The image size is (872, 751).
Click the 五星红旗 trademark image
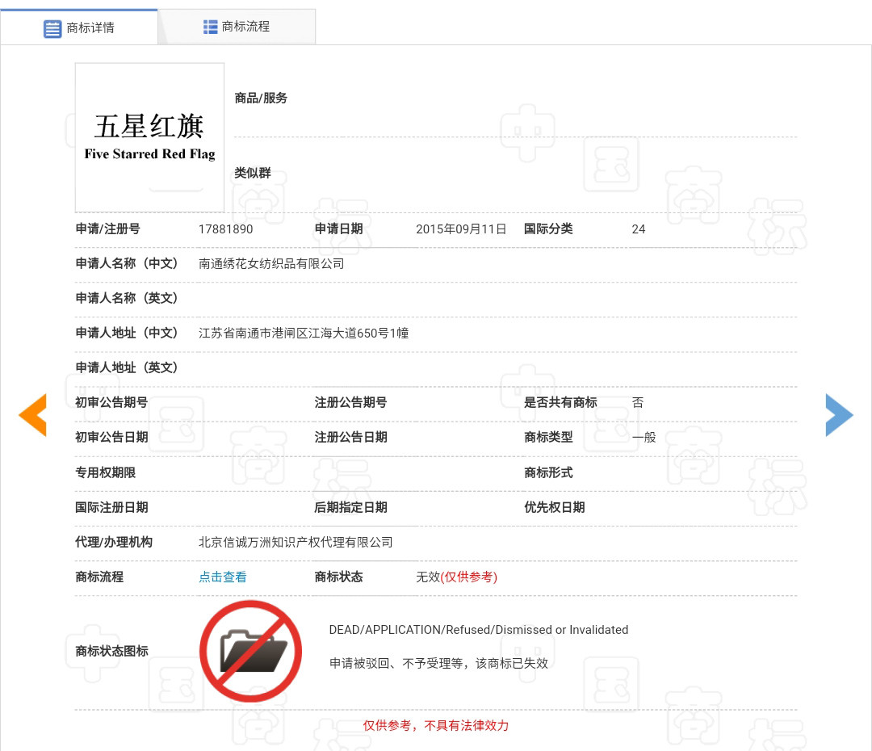pyautogui.click(x=149, y=136)
